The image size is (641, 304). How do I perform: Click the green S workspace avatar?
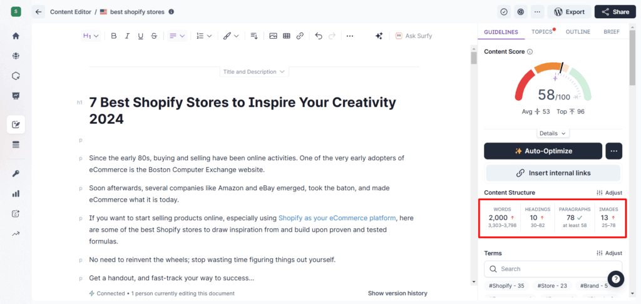pos(16,11)
